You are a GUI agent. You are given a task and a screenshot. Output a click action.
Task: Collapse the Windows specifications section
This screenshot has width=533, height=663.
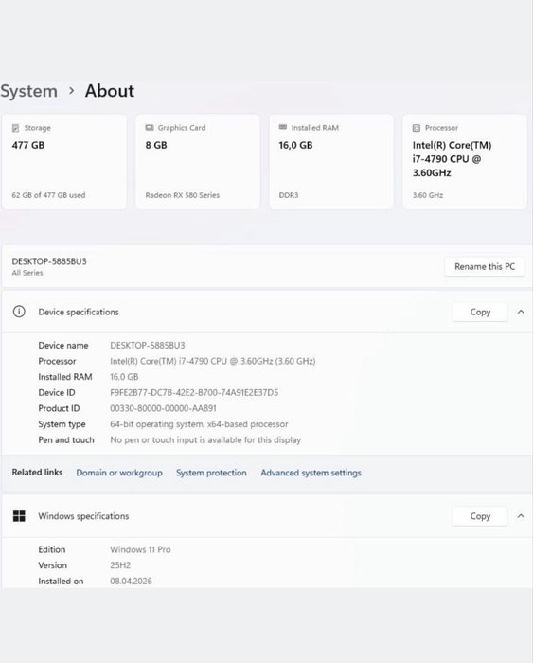click(521, 516)
